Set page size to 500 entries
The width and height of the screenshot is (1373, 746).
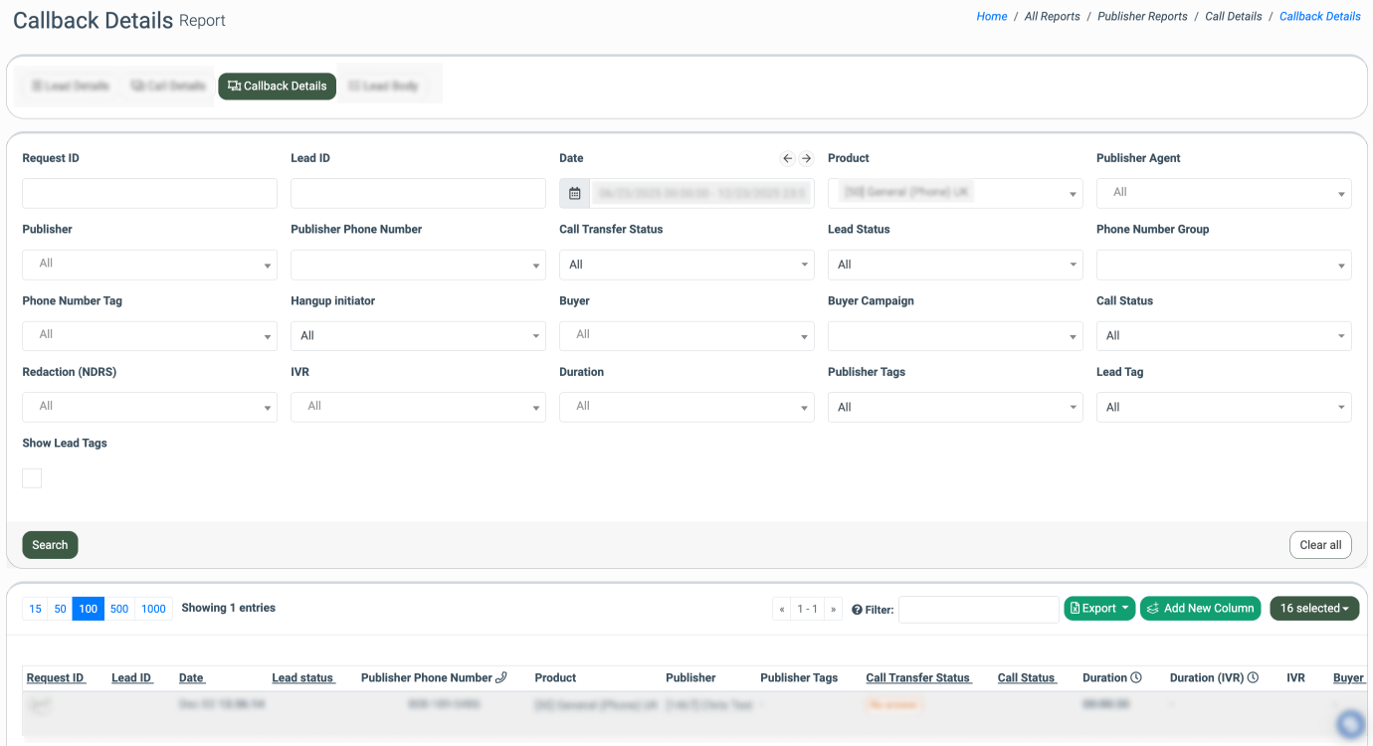tap(119, 609)
